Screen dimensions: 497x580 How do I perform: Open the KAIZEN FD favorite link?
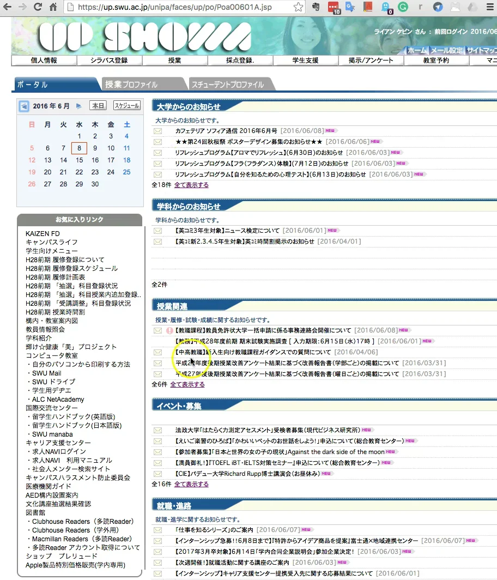pyautogui.click(x=43, y=234)
